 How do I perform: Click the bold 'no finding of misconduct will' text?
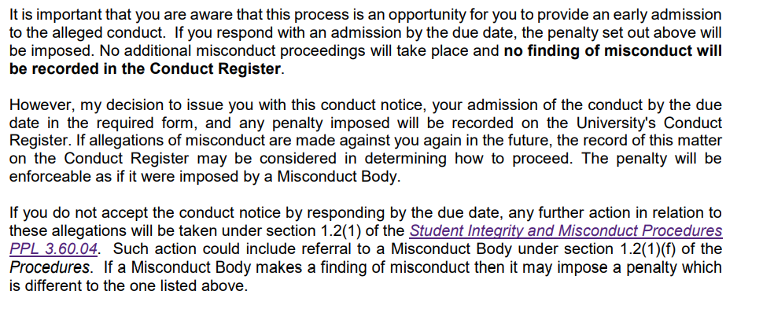click(x=613, y=51)
